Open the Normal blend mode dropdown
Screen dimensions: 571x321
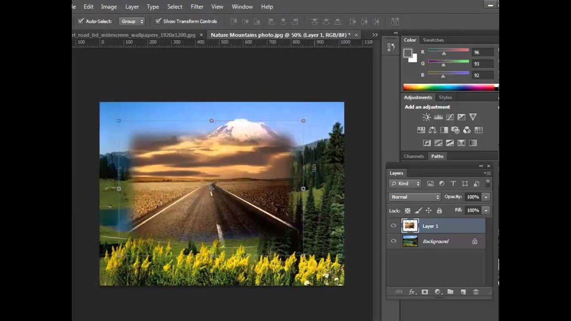click(x=415, y=197)
